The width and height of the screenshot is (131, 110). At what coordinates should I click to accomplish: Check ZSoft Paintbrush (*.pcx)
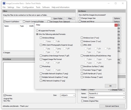pyautogui.click(x=82, y=73)
